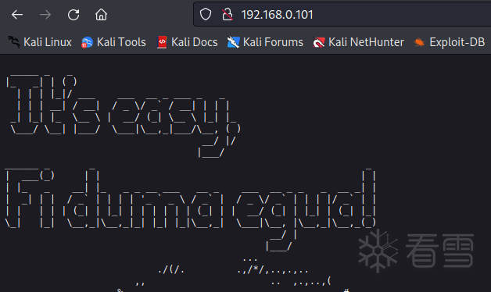The width and height of the screenshot is (491, 292).
Task: Show insecure connection padlock info
Action: point(228,14)
